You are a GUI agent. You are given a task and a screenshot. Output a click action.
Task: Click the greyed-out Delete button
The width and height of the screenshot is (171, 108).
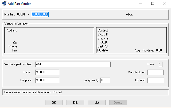point(118,103)
